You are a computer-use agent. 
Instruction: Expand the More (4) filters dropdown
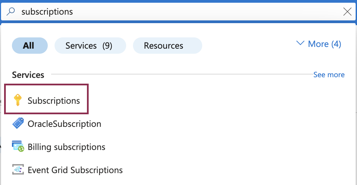point(318,44)
